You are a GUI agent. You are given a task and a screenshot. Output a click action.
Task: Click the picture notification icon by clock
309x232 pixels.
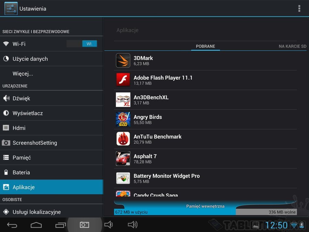(x=256, y=225)
